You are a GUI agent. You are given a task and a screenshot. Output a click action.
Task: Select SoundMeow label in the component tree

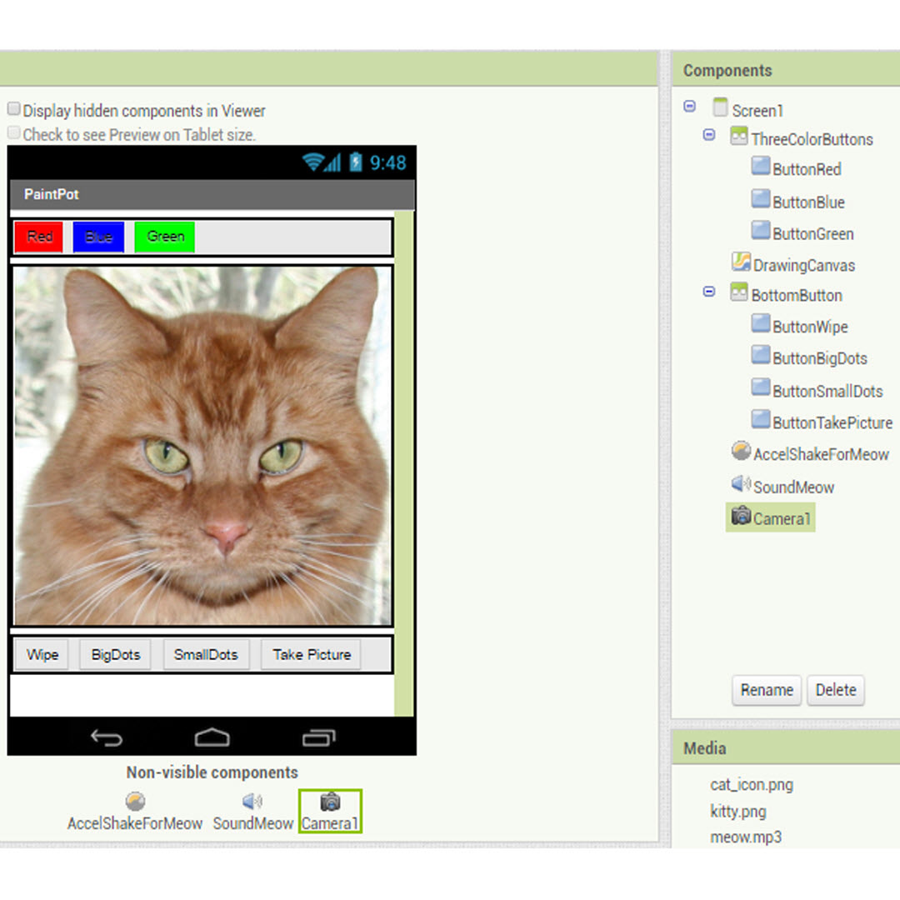point(793,487)
